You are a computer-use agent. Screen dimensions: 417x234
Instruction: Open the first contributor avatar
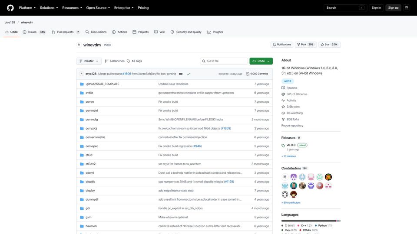[x=285, y=177]
